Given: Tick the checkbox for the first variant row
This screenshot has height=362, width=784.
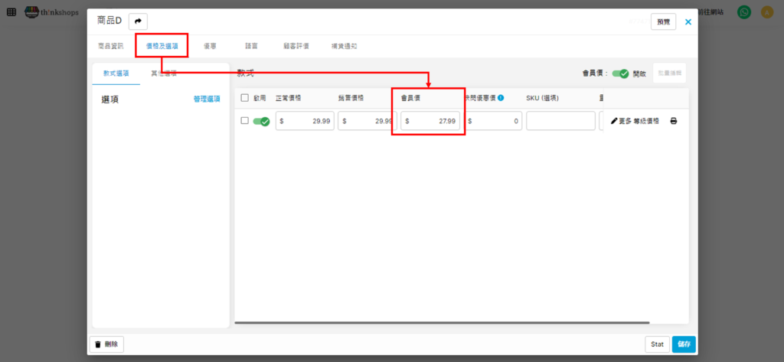Looking at the screenshot, I should click(245, 121).
